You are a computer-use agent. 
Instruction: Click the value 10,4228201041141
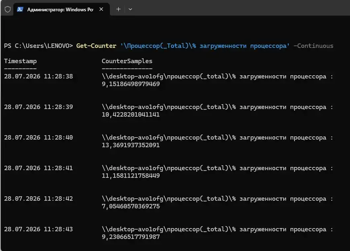click(x=131, y=115)
